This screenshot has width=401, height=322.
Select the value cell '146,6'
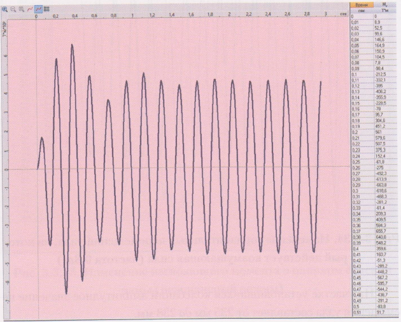(385, 39)
